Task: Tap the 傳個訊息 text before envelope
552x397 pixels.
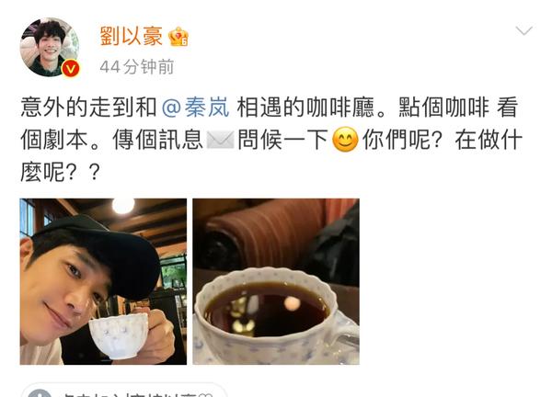Action: click(157, 140)
